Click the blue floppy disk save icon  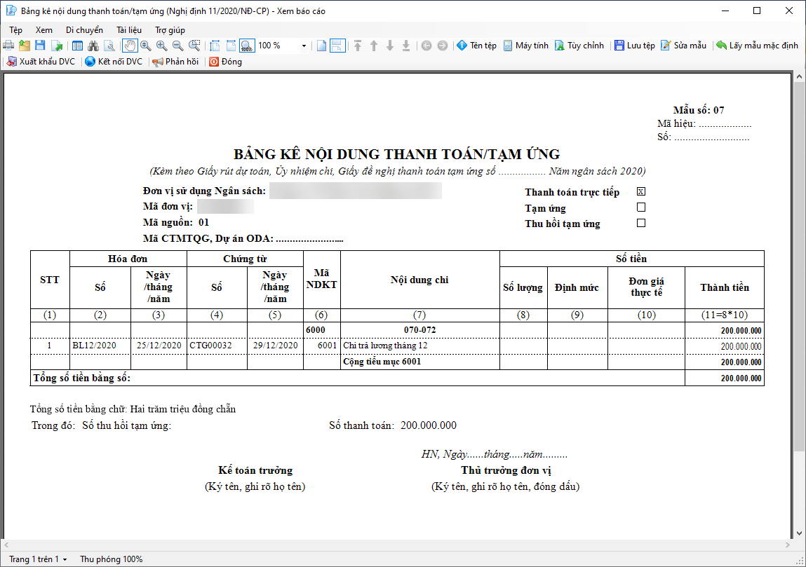coord(40,46)
